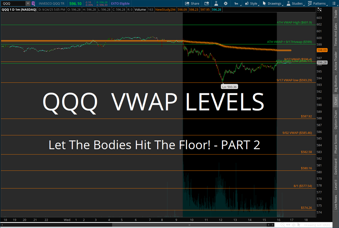
Task: Click the ATH VWAP High ($601.9) label
Action: [294, 22]
